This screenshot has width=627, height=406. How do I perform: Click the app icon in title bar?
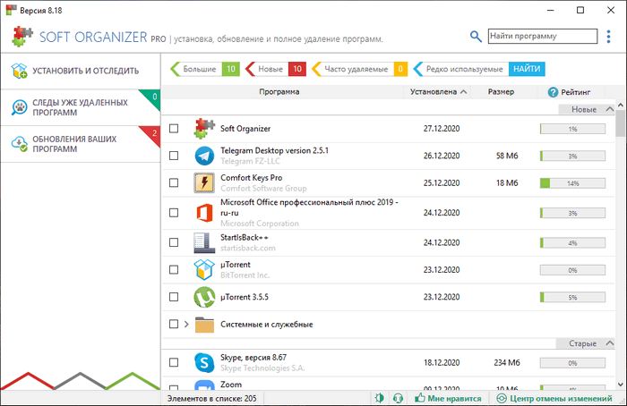[11, 11]
